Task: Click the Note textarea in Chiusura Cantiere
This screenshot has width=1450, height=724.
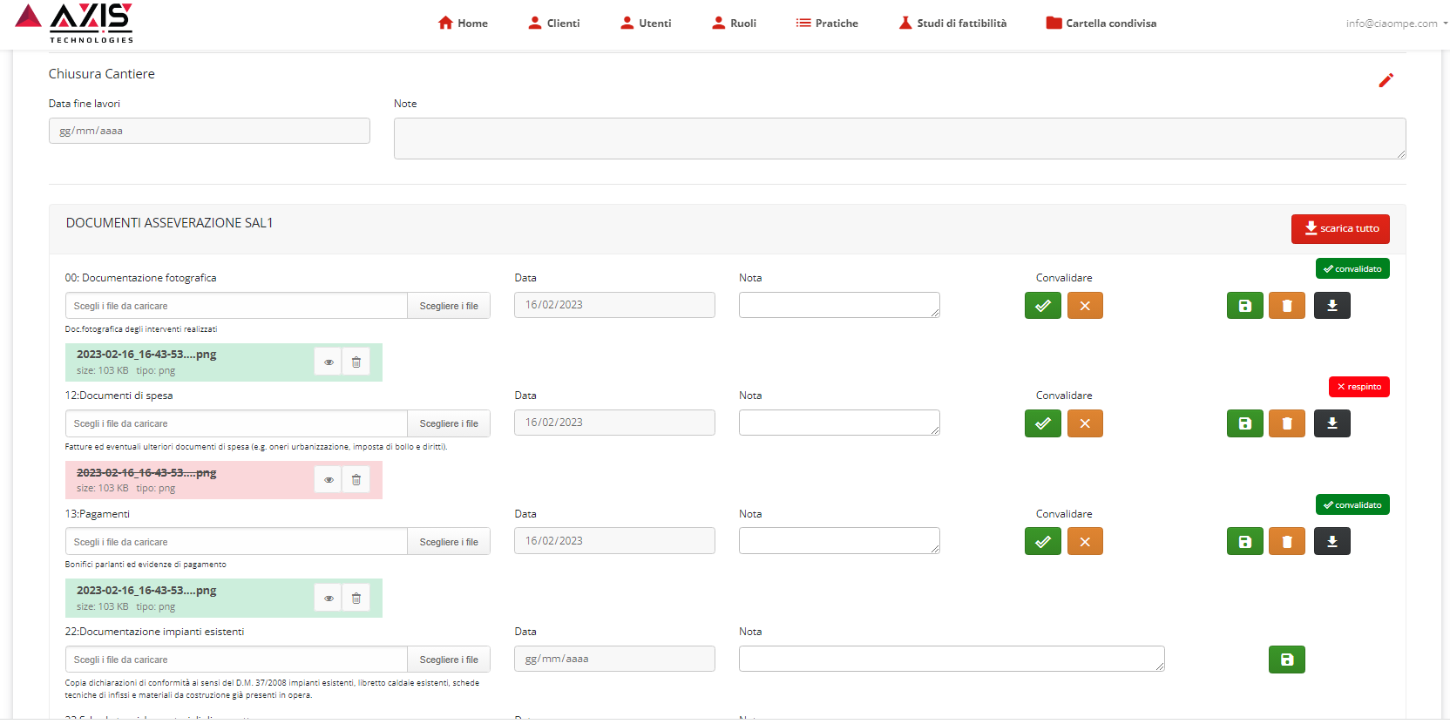Action: click(899, 139)
